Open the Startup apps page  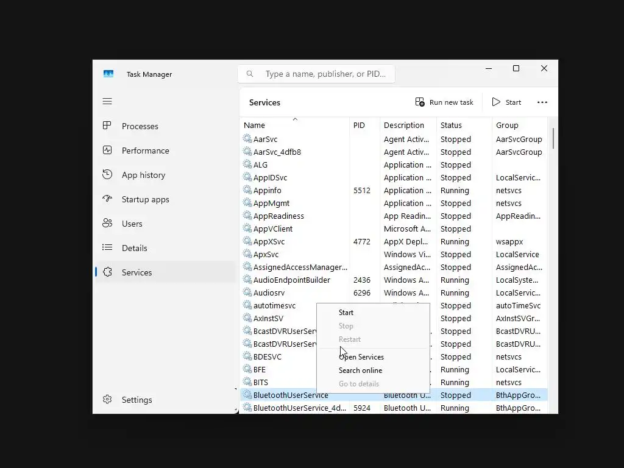coord(165,199)
